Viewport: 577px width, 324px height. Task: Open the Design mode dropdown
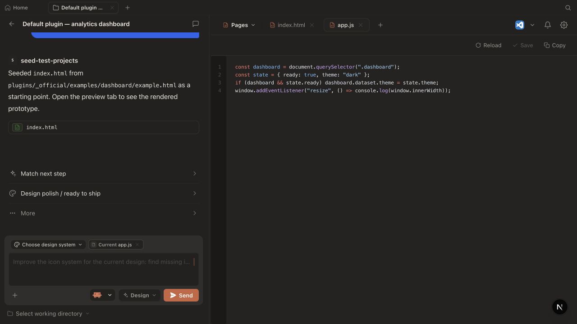pos(140,295)
